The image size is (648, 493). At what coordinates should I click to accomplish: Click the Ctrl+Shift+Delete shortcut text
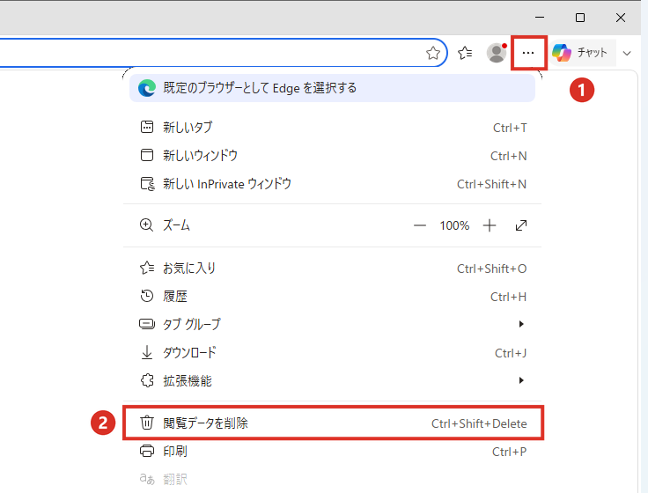pos(479,423)
